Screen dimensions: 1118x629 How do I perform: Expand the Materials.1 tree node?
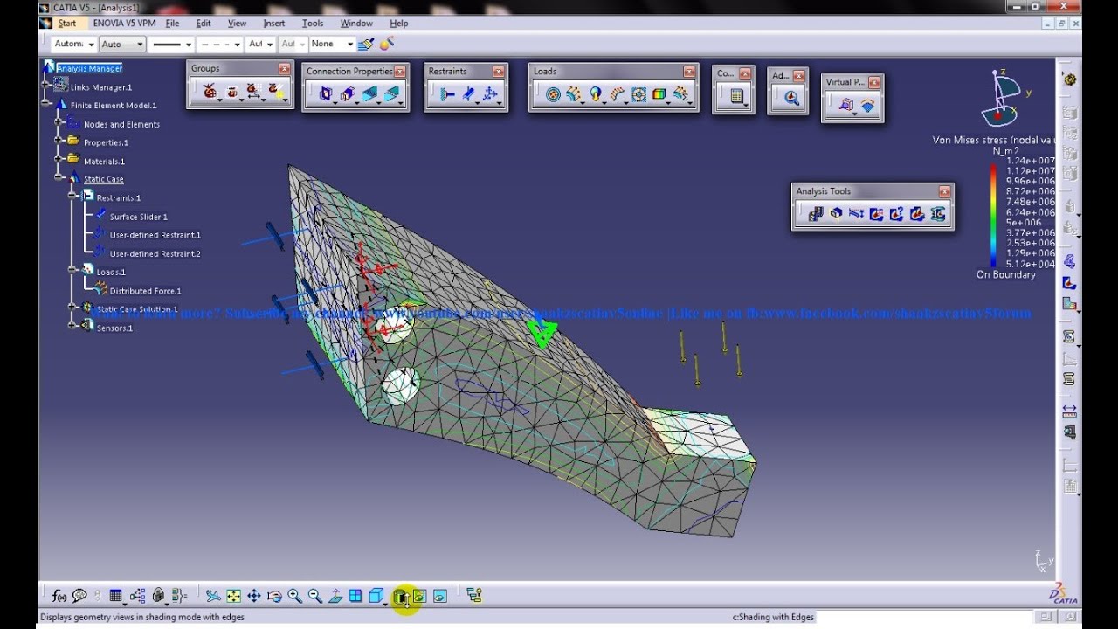pyautogui.click(x=59, y=161)
